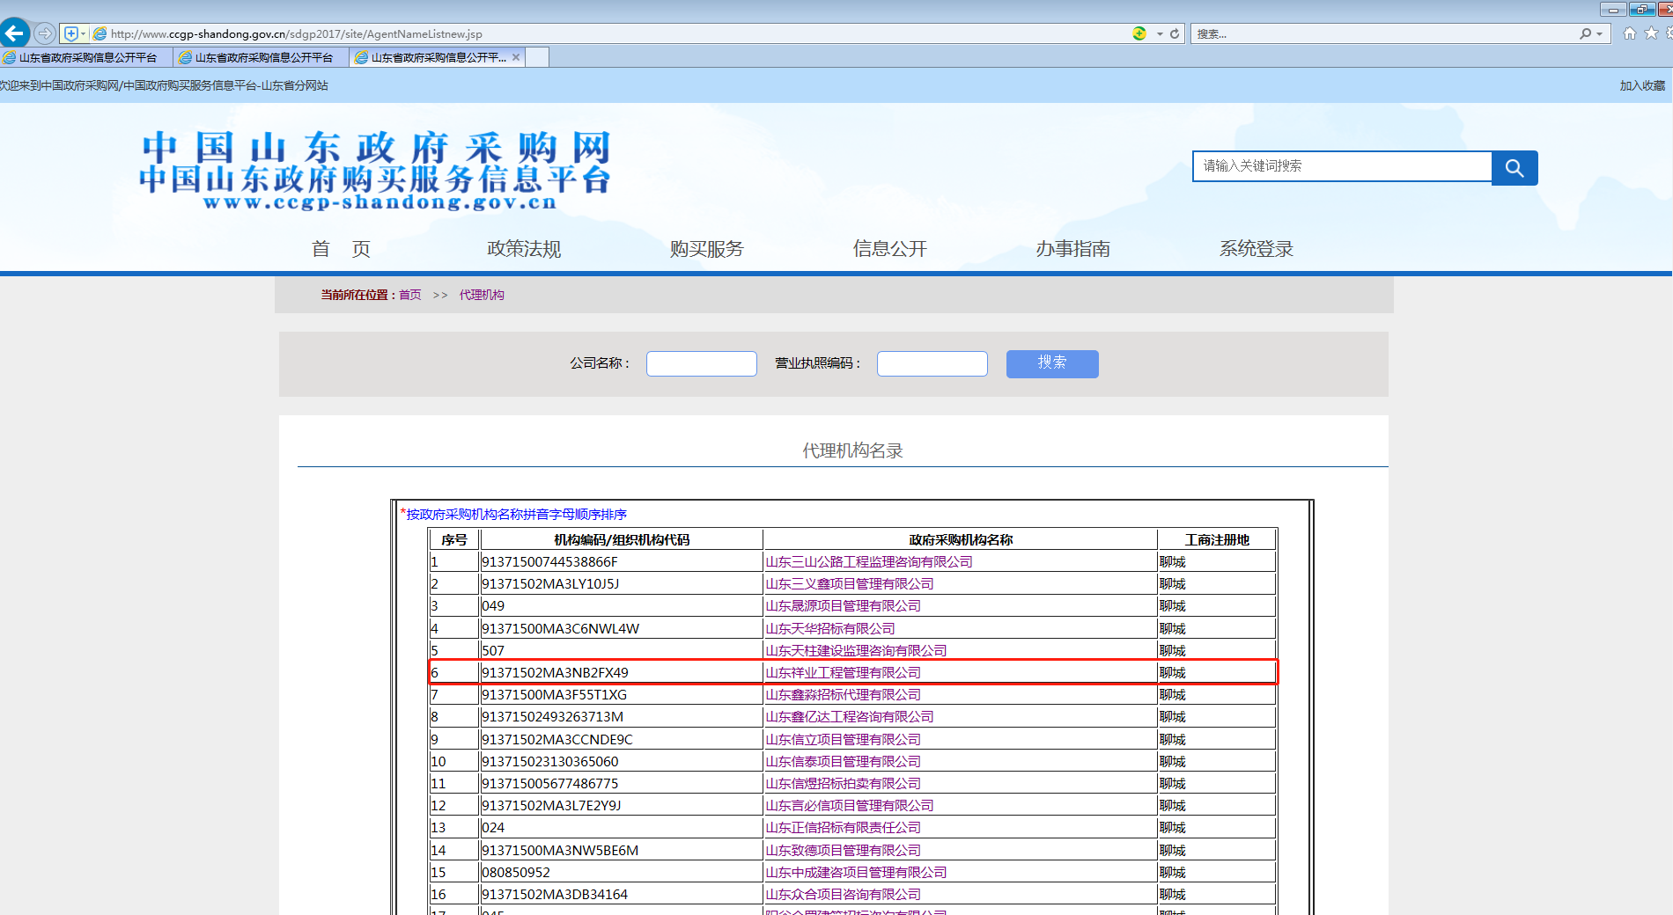
Task: Open 山东致德项目管理有限公司 link
Action: [x=843, y=851]
